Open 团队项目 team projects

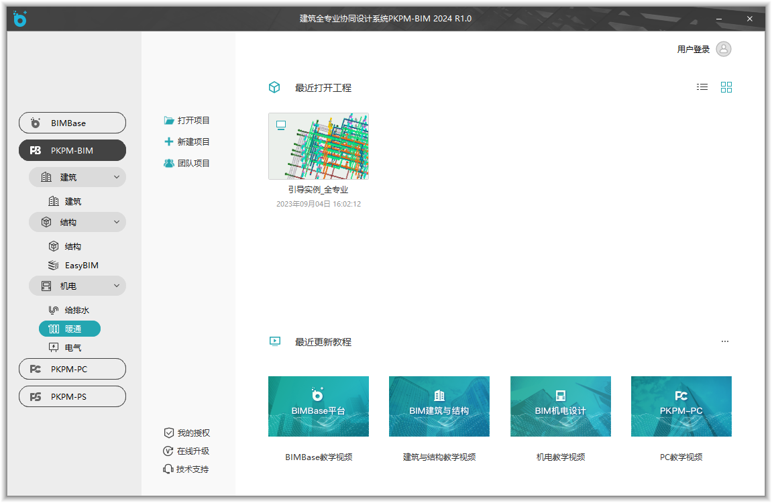point(187,164)
